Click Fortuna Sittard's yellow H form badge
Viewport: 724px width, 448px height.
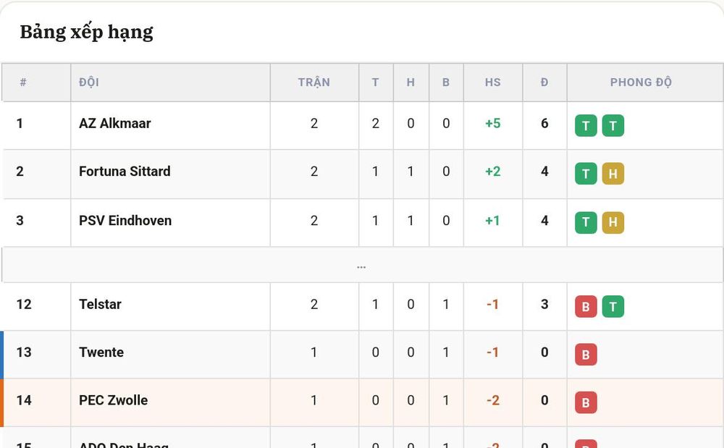(x=613, y=174)
